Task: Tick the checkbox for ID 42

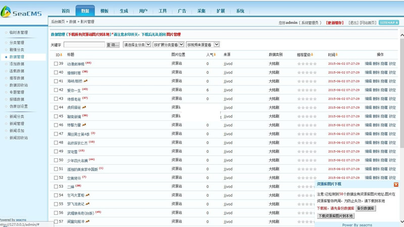Action: [57, 90]
